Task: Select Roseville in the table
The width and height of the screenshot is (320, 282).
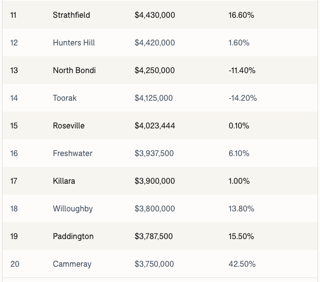Action: click(69, 126)
